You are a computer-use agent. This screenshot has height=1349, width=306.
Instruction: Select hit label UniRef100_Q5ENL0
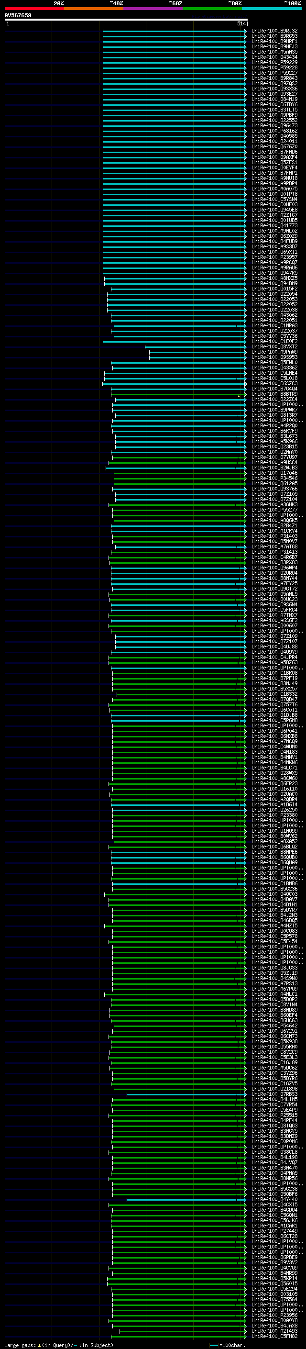pyautogui.click(x=274, y=362)
